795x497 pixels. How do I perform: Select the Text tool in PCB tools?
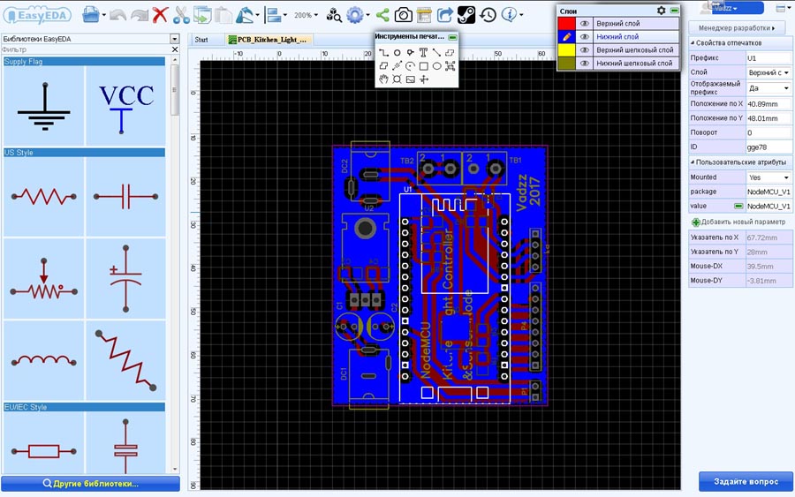pos(423,52)
